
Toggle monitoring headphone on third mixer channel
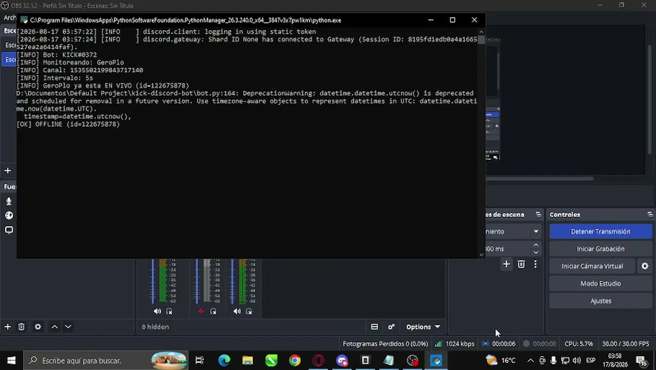pyautogui.click(x=249, y=311)
